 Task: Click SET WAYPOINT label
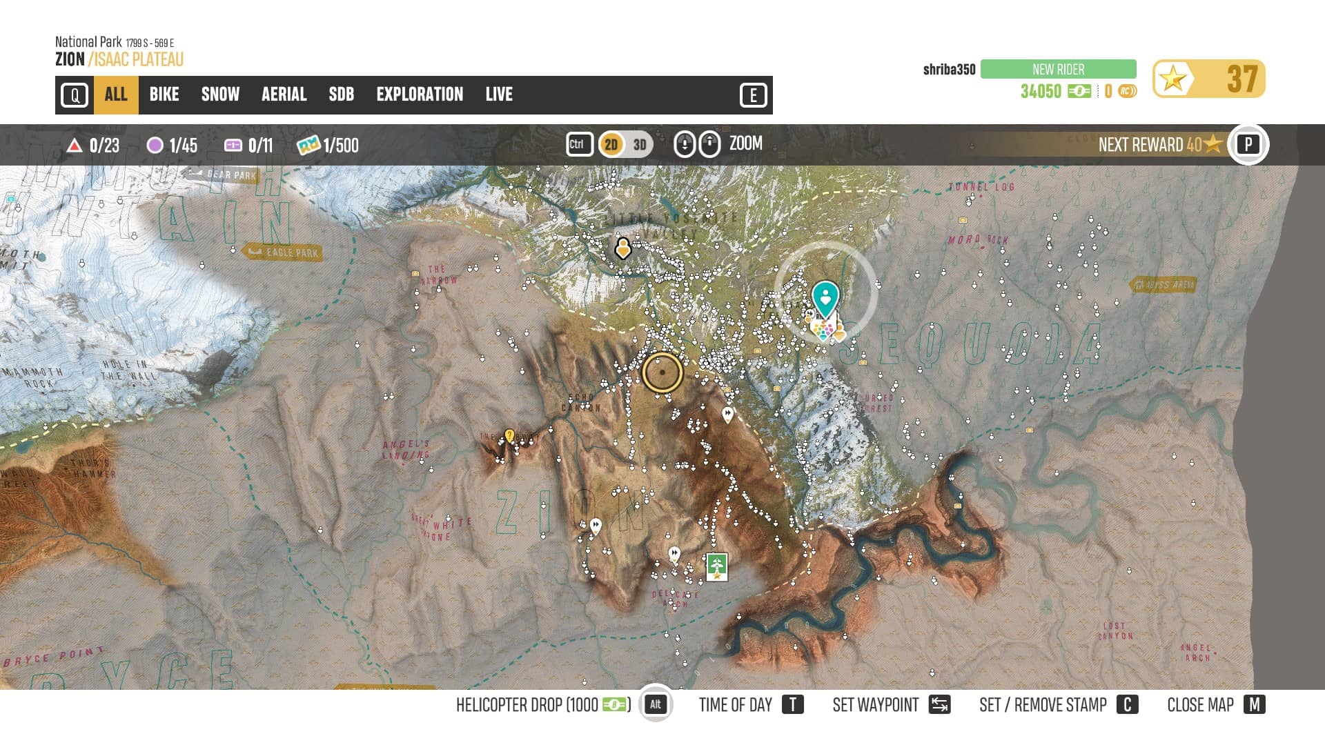pos(875,705)
